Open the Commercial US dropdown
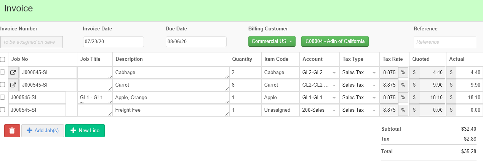 coord(272,41)
